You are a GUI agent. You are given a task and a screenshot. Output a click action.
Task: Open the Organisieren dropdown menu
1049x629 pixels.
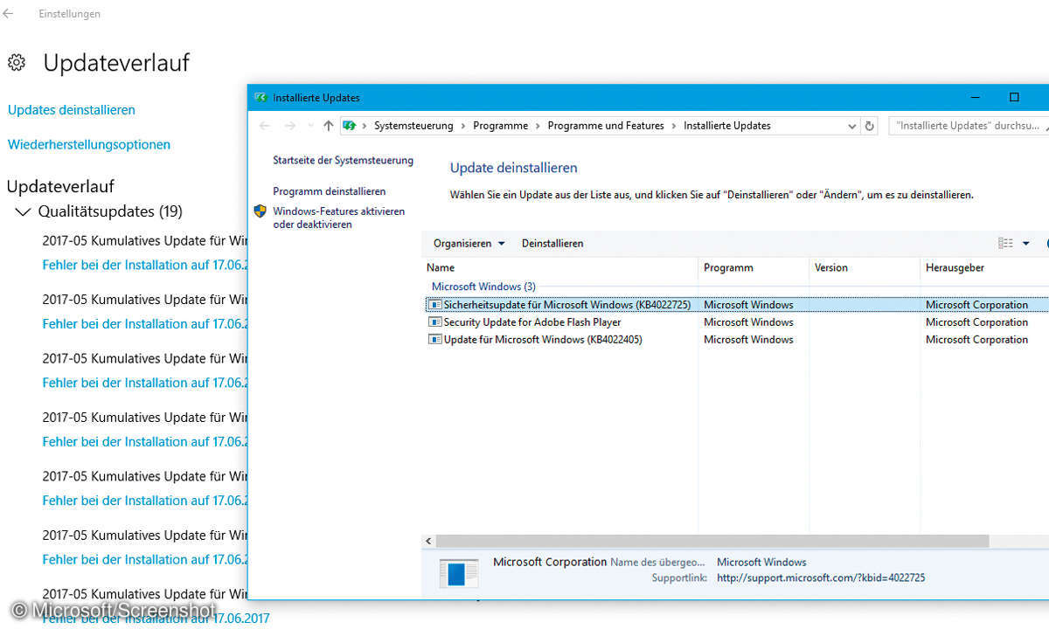(469, 244)
